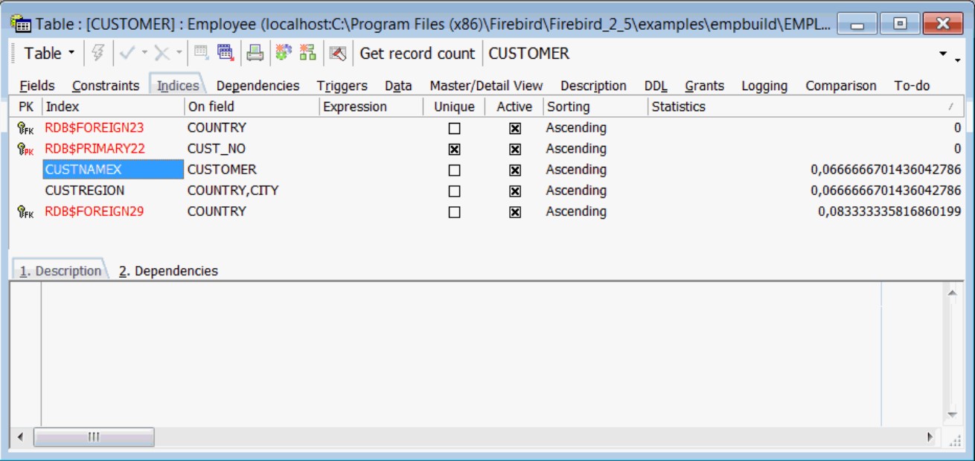
Task: Uncheck Unique for RDB$PRIMARY22 index
Action: pos(454,150)
